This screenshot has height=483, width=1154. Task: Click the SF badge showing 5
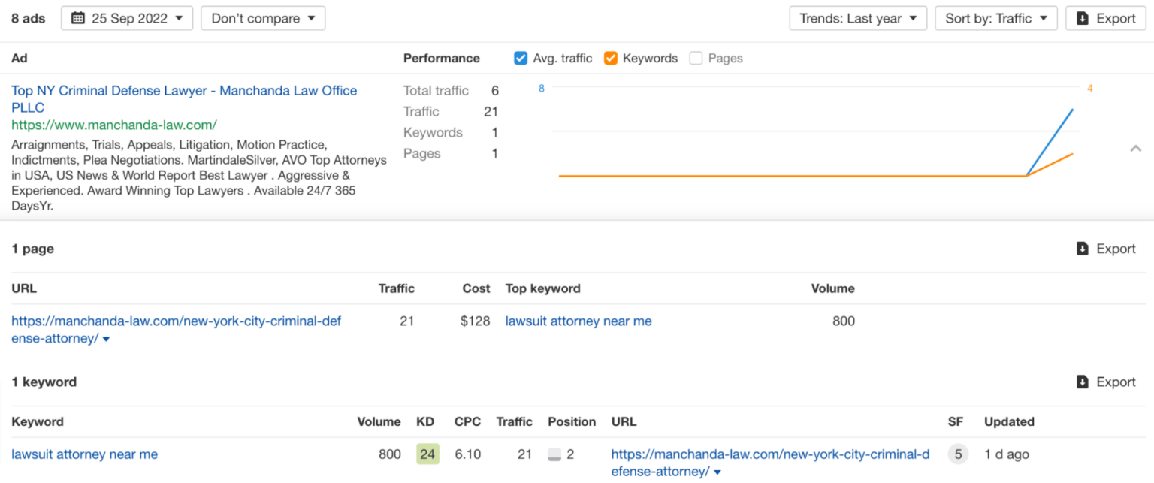coord(958,454)
